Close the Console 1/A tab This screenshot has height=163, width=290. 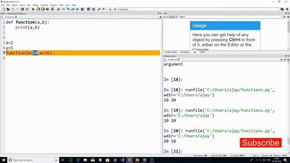coord(179,60)
